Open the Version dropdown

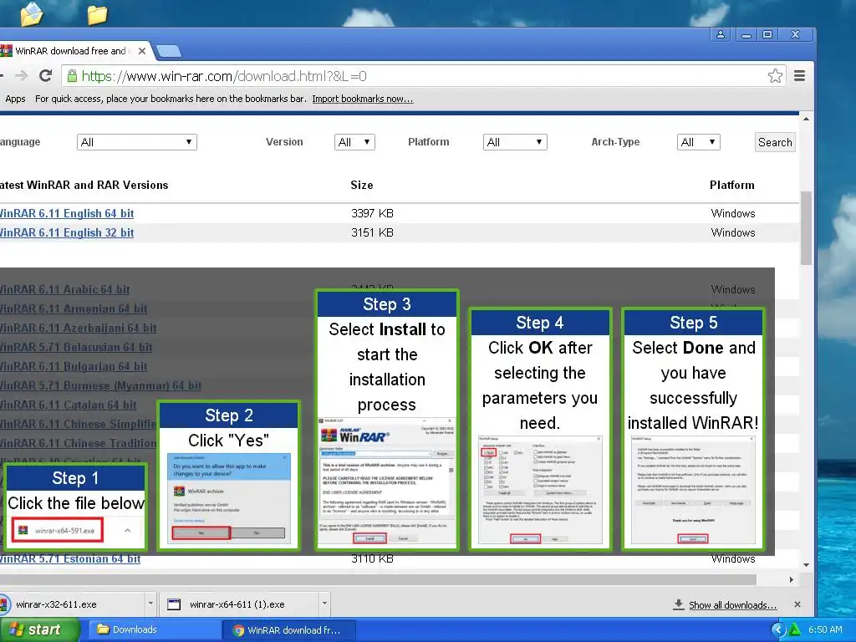click(354, 142)
